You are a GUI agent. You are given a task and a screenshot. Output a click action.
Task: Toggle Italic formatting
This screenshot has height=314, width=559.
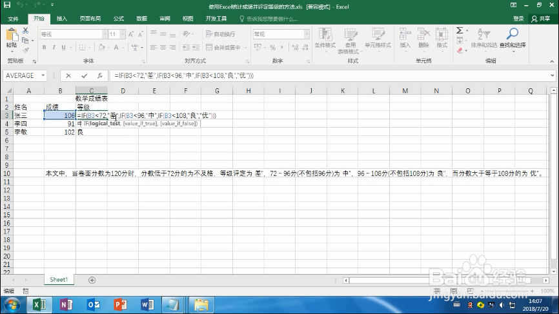coord(54,47)
